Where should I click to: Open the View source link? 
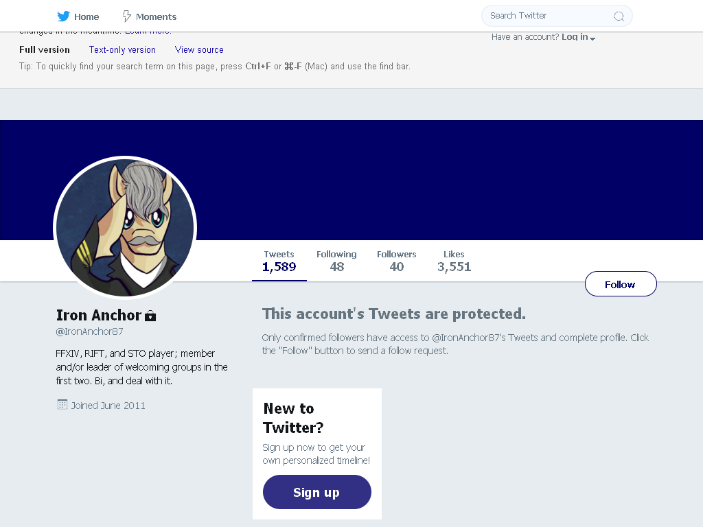pos(199,49)
